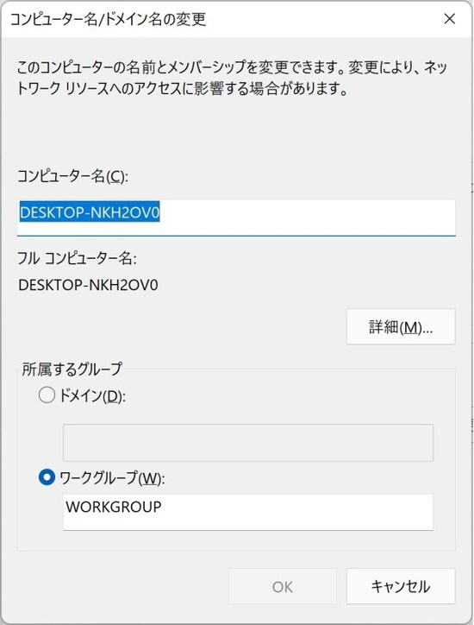474x625 pixels.
Task: Focus the WORKGROUP text field
Action: [248, 512]
